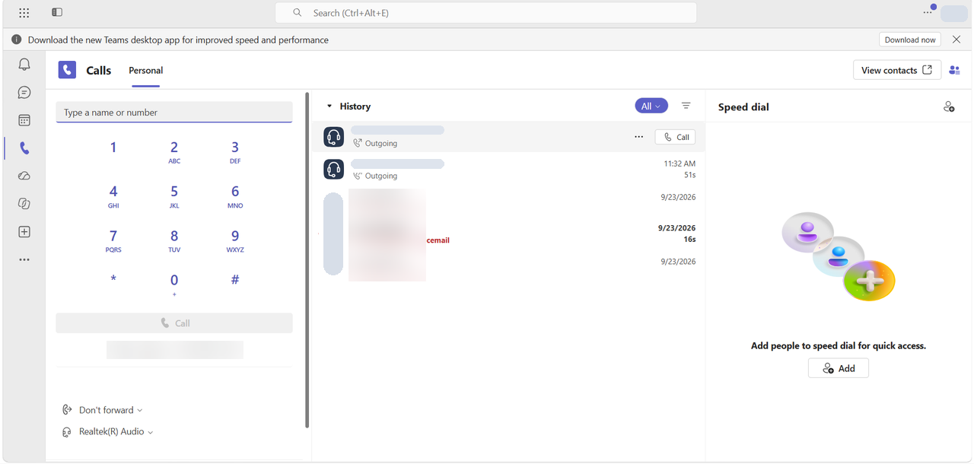Screen dimensions: 974x464
Task: Dial digit 3 DEF on keypad
Action: pyautogui.click(x=235, y=151)
